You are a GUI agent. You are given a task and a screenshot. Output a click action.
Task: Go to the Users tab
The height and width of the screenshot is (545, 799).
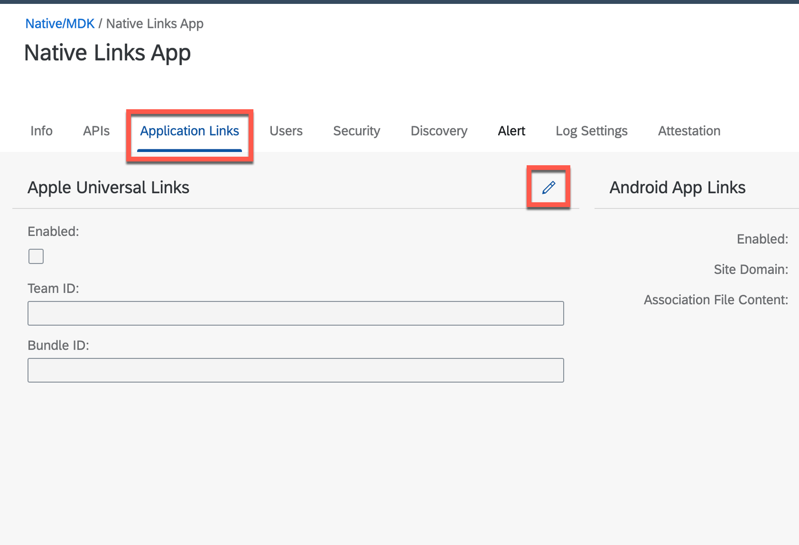tap(286, 131)
